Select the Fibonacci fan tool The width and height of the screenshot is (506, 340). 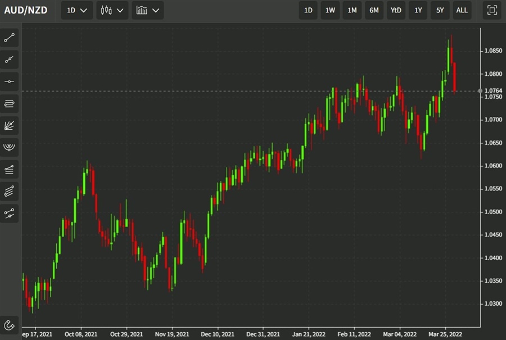9,125
